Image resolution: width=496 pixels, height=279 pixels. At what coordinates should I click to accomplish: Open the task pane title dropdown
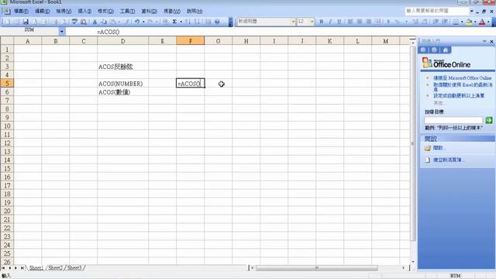(x=484, y=41)
